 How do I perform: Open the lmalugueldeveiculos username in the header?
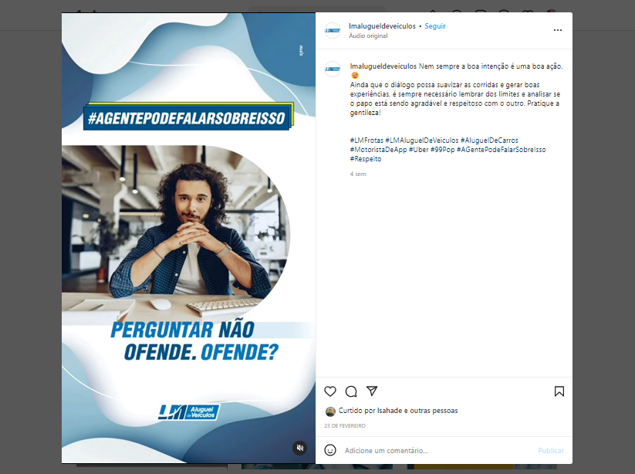coord(382,26)
